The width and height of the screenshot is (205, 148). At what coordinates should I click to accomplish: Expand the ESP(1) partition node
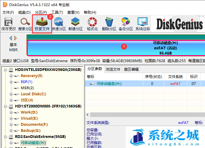[11, 82]
